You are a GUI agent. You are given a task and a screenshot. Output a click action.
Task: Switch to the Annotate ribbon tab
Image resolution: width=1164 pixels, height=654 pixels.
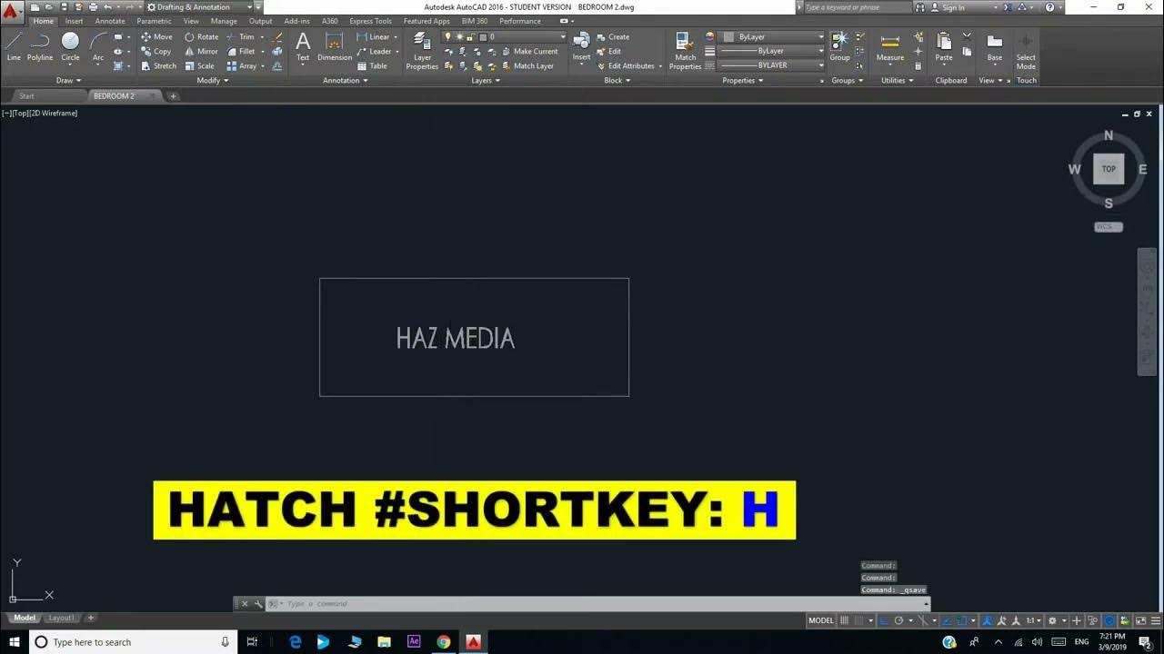(x=109, y=21)
